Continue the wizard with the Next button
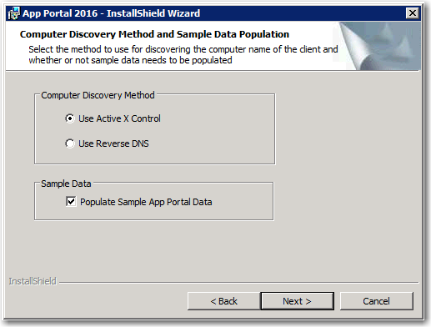 (297, 301)
